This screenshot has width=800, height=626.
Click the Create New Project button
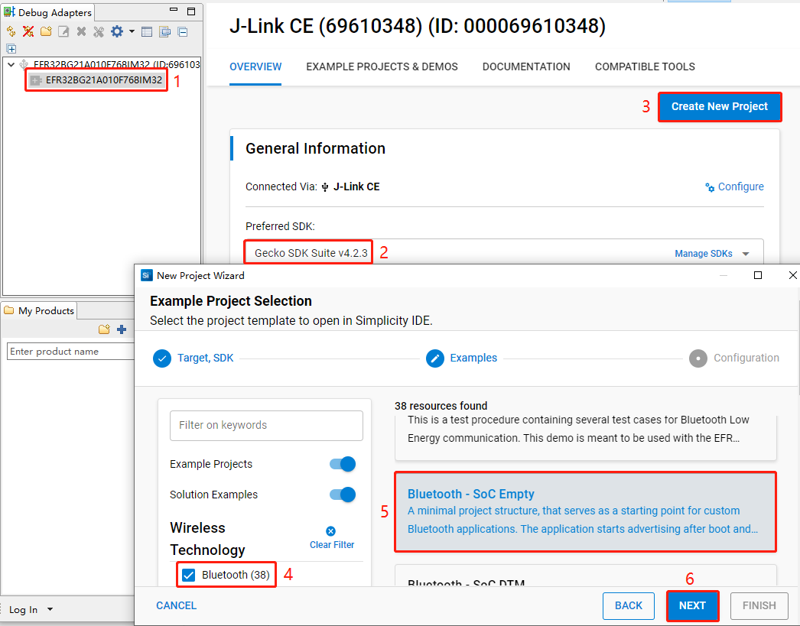pyautogui.click(x=719, y=106)
